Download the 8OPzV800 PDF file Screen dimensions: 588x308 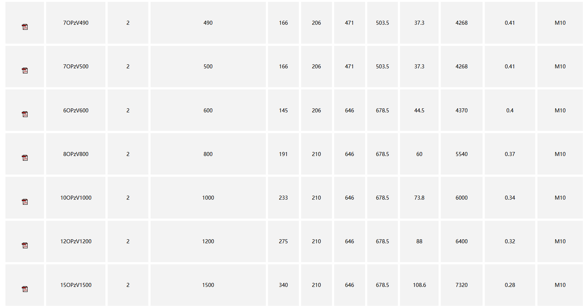coord(25,158)
